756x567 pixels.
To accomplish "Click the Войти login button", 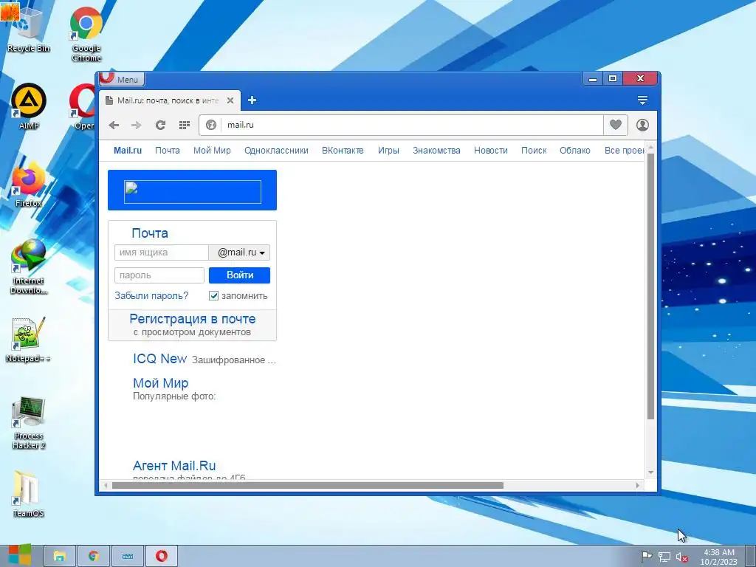I will [x=240, y=275].
